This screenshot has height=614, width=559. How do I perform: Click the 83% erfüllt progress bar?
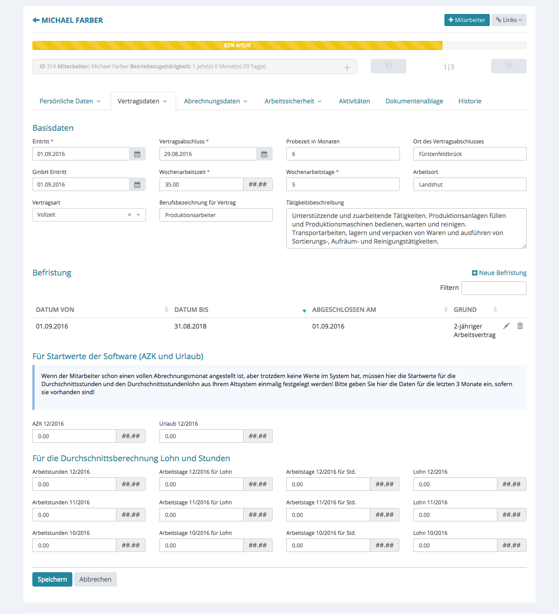(237, 45)
